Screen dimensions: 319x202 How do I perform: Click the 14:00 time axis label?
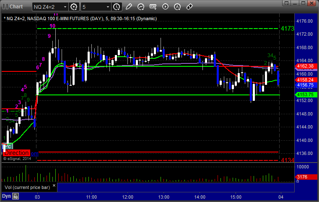point(200,197)
